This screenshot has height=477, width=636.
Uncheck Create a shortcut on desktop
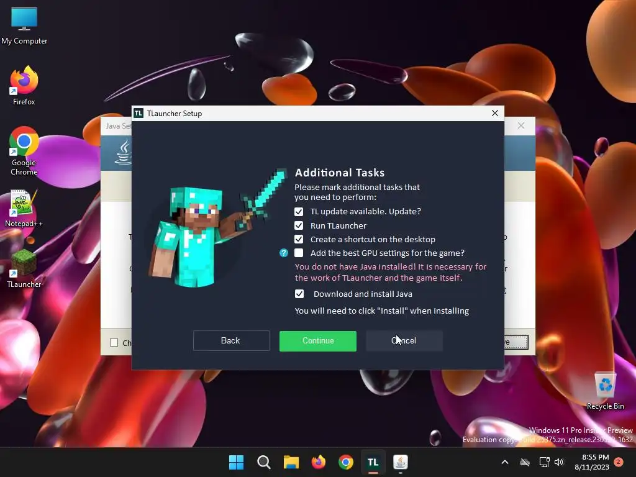coord(299,239)
